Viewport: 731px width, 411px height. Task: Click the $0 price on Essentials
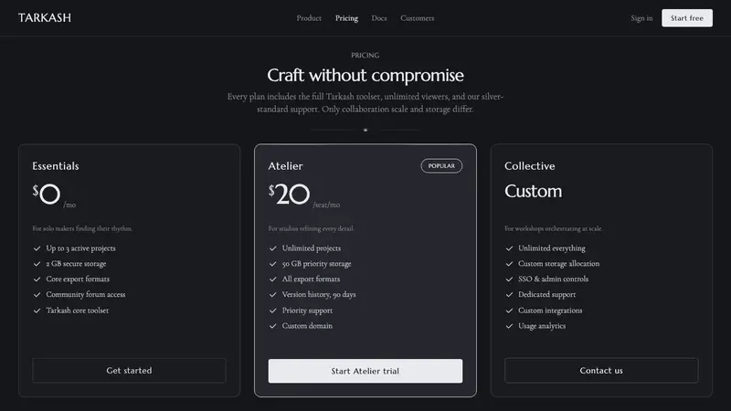point(47,194)
